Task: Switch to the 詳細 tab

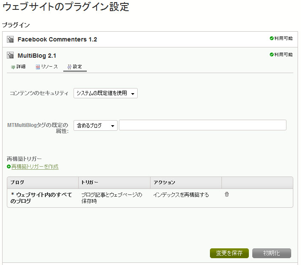Action: (x=18, y=67)
